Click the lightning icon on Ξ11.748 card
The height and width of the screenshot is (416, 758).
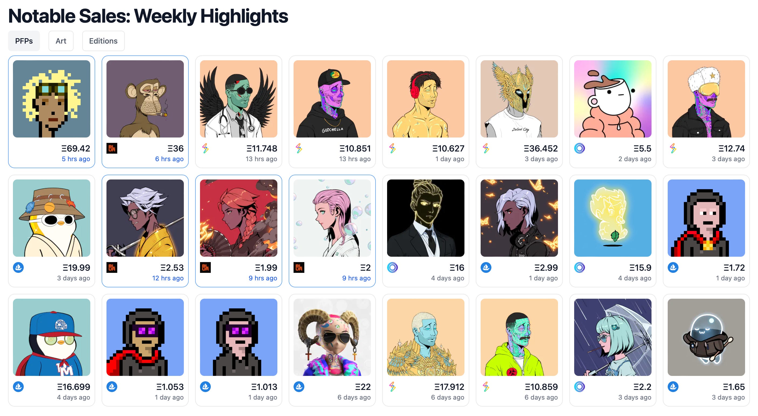point(205,148)
